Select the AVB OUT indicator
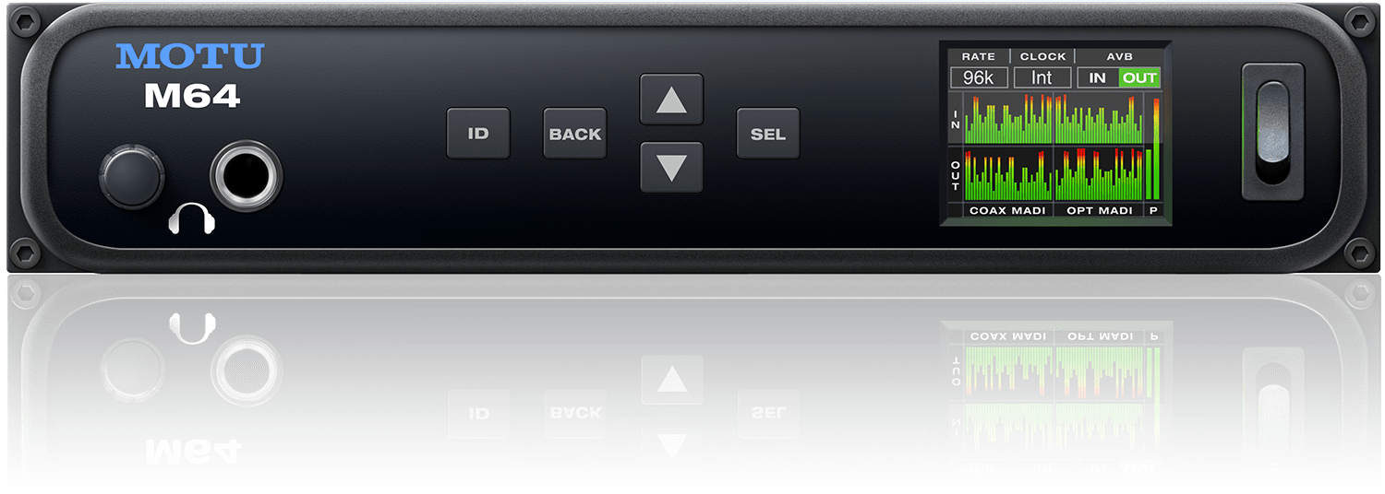The height and width of the screenshot is (494, 1385). 1139,78
